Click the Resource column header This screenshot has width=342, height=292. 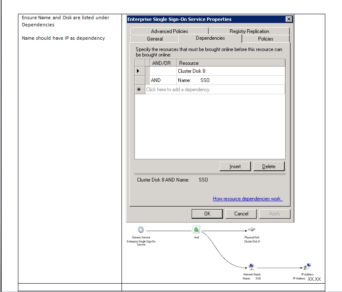pos(231,63)
